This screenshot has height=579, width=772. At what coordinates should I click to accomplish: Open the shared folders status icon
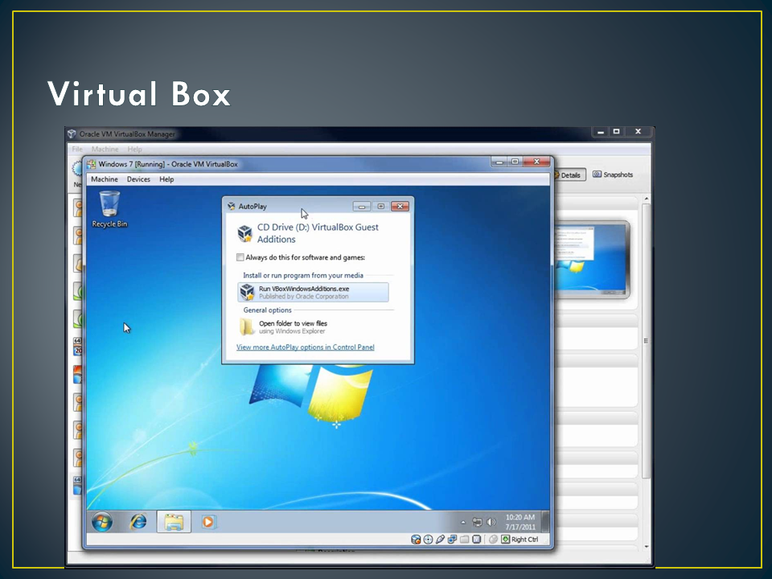coord(463,539)
